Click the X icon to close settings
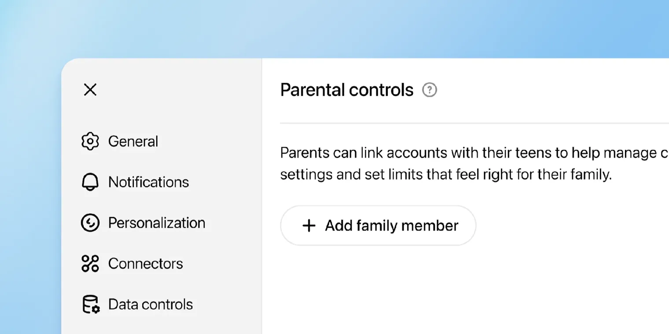The height and width of the screenshot is (334, 669). tap(90, 90)
